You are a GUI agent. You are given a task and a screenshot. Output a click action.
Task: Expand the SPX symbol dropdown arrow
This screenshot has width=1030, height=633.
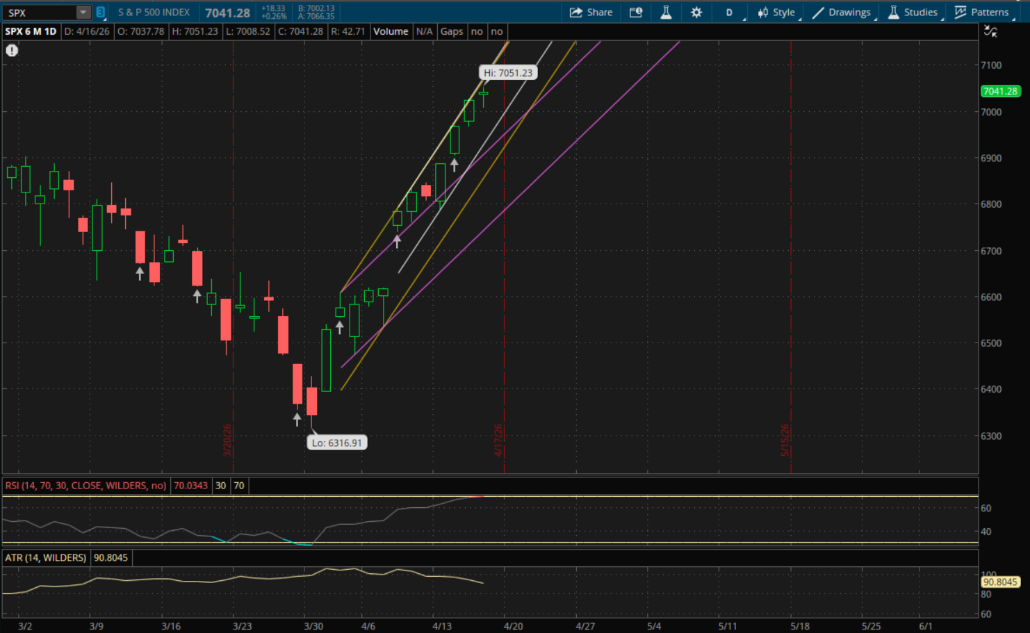83,13
